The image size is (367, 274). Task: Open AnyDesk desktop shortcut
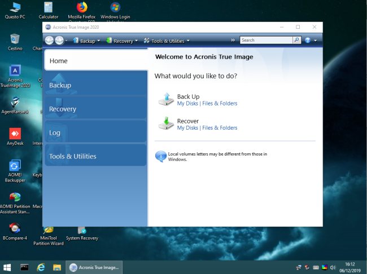click(15, 135)
